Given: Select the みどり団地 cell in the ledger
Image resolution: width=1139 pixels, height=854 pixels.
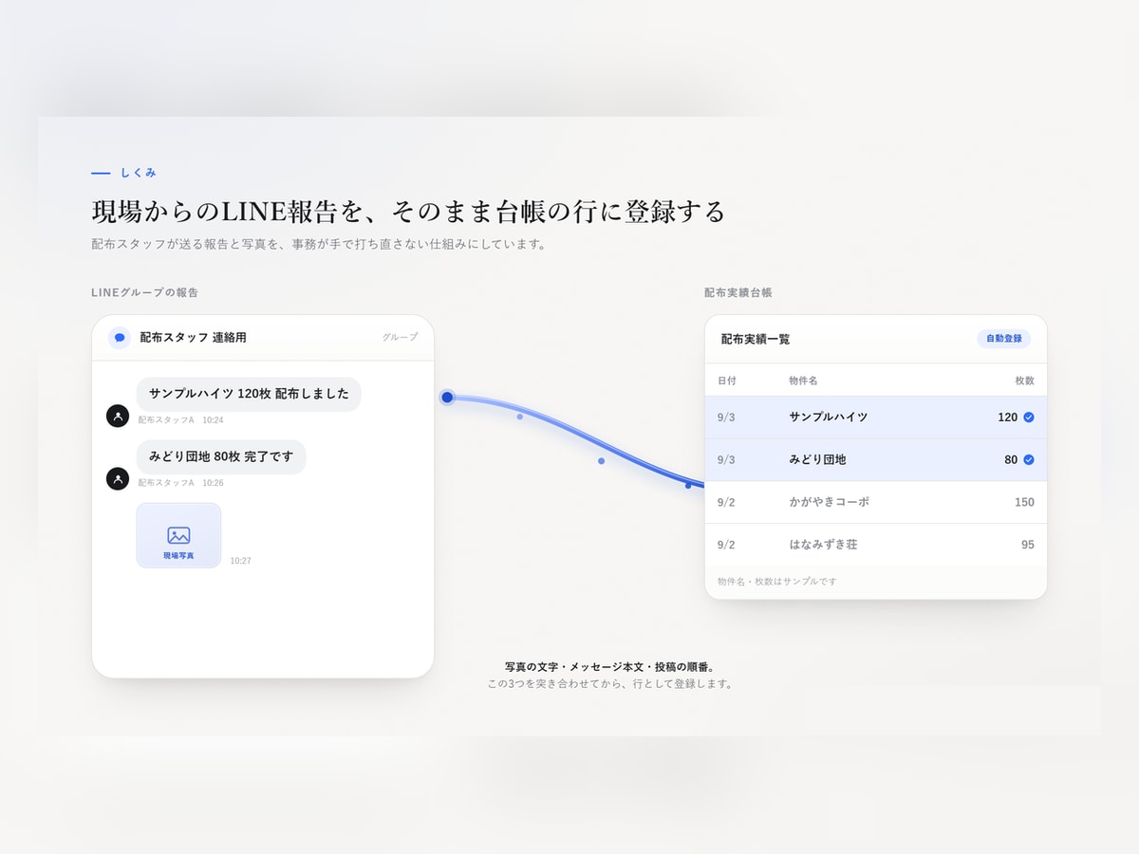Looking at the screenshot, I should point(817,459).
